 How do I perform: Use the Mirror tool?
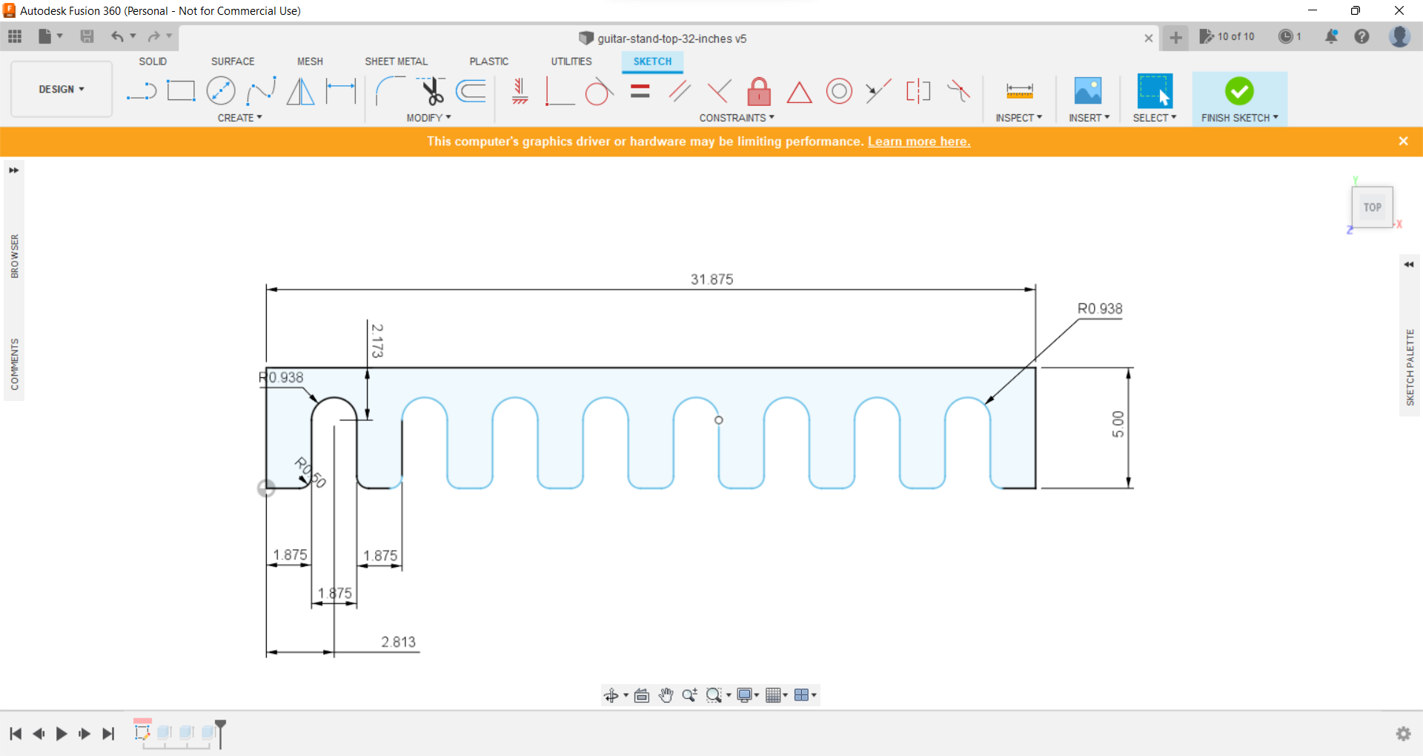[300, 90]
